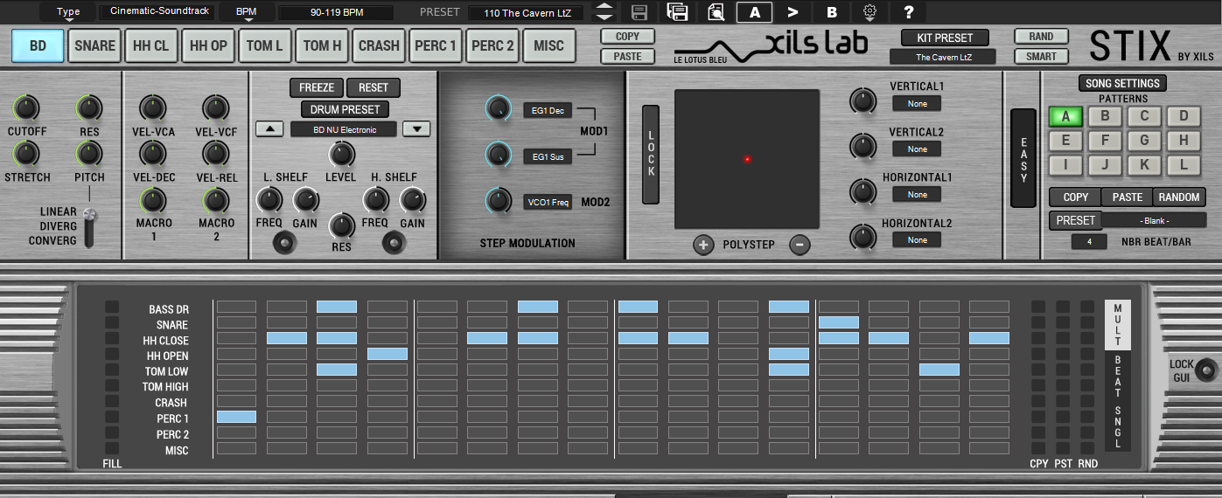Screen dimensions: 1222x498
Task: Click the VEL-VCF knob
Action: pyautogui.click(x=215, y=108)
